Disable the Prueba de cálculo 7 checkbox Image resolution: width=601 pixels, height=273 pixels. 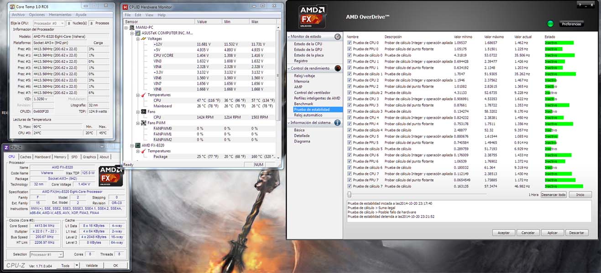tap(350, 186)
